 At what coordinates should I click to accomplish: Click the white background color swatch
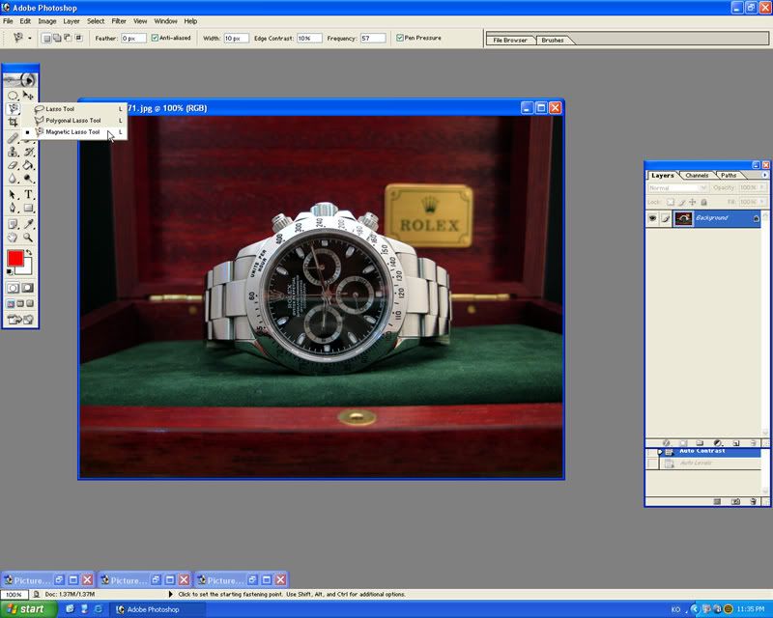point(26,269)
